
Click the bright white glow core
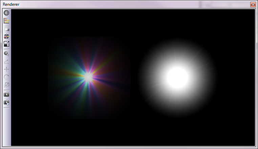(x=177, y=77)
